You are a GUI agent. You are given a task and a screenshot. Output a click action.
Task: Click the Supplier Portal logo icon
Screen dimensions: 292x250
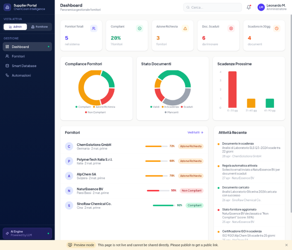(7, 7)
